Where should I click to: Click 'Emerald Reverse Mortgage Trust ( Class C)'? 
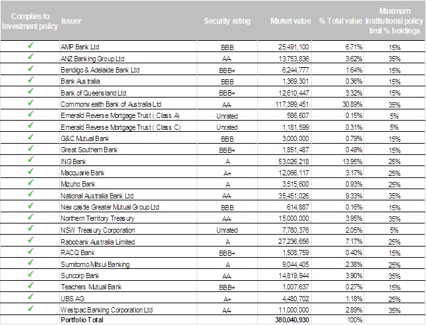click(121, 127)
